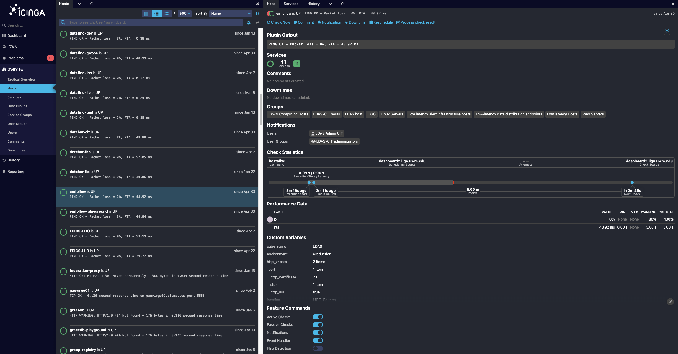Click the green 11 services badge

click(x=297, y=64)
